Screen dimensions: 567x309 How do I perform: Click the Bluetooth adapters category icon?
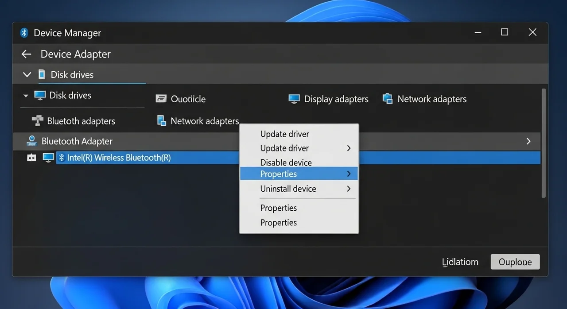click(37, 121)
